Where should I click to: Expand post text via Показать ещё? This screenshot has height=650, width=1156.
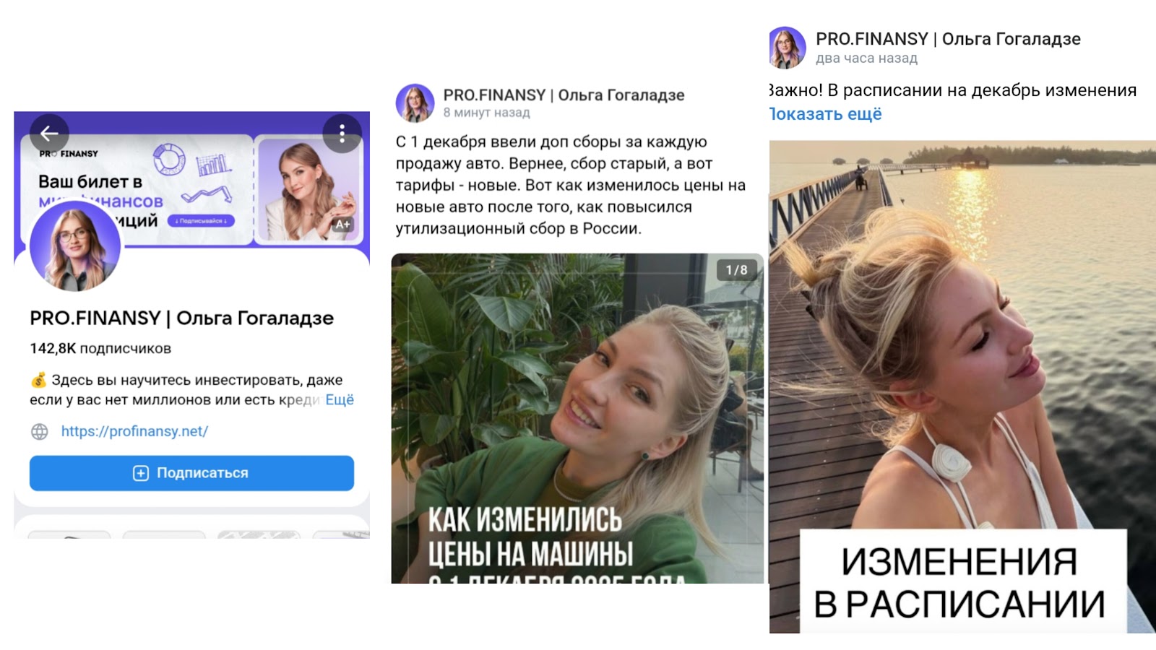tap(826, 114)
